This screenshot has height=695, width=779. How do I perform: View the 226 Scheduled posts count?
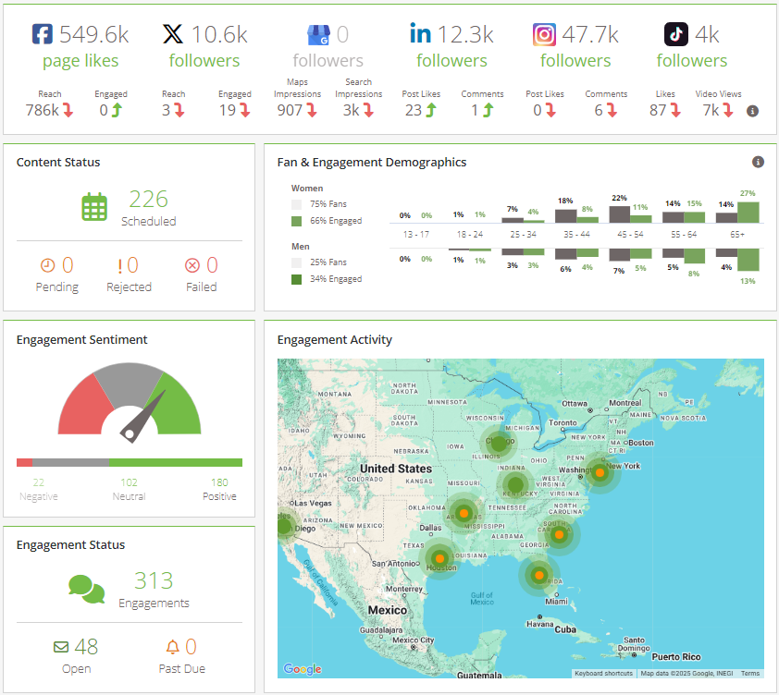148,200
